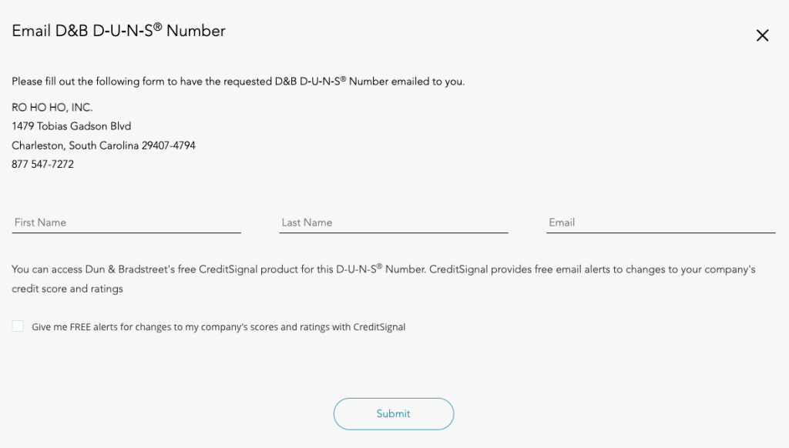Click the address 1479 Tobias Gadson Blvd
The height and width of the screenshot is (448, 789).
(71, 125)
